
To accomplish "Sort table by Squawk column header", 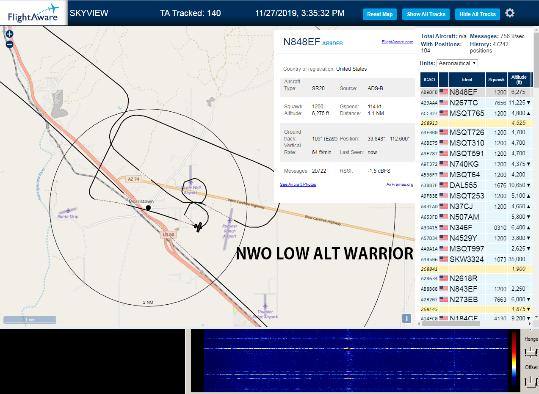I will coord(496,80).
